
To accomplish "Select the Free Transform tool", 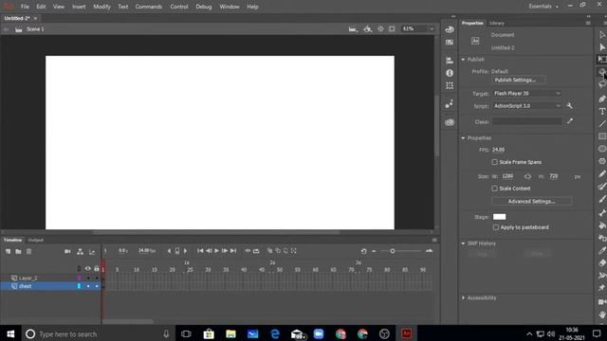I will click(602, 59).
